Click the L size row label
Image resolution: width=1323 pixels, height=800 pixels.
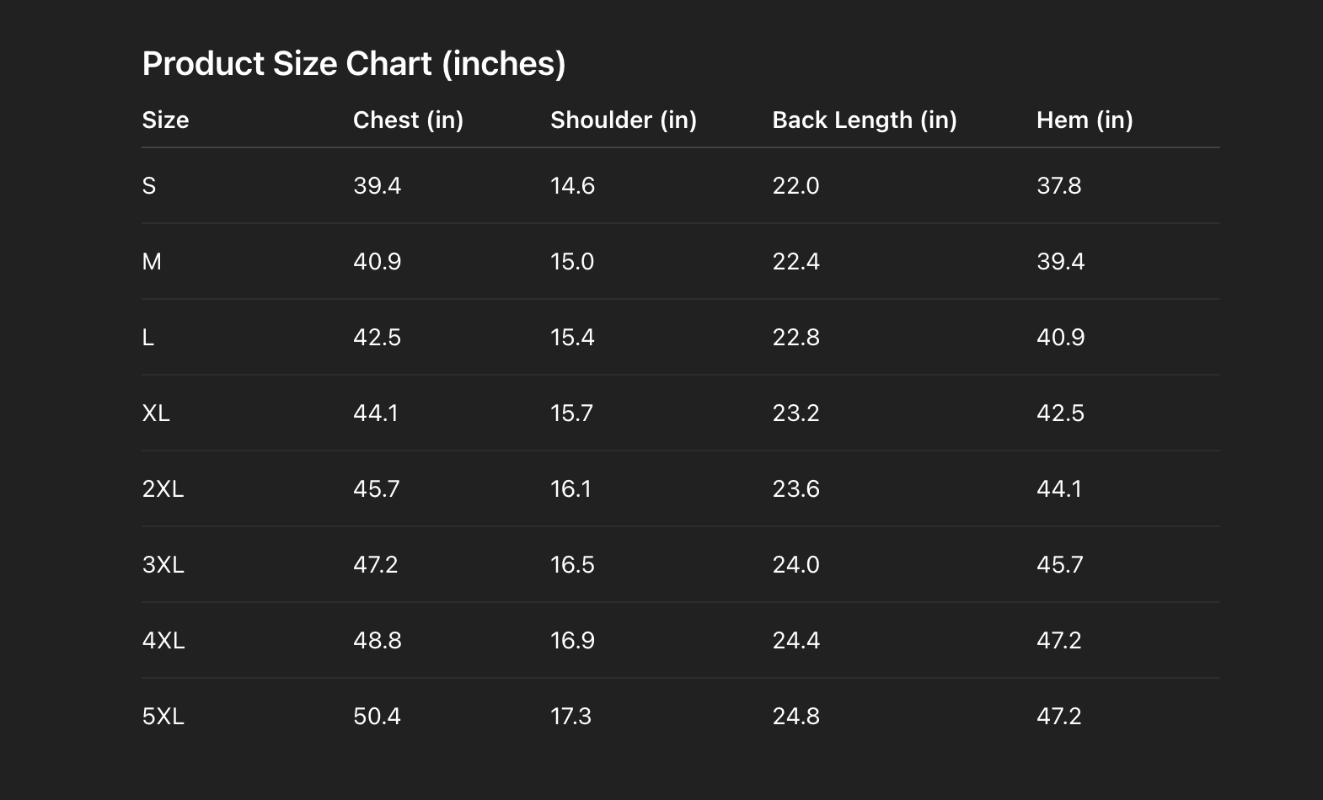point(148,338)
